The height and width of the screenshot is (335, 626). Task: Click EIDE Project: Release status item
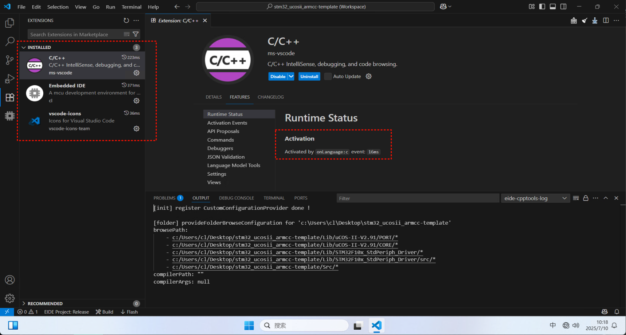pos(66,312)
